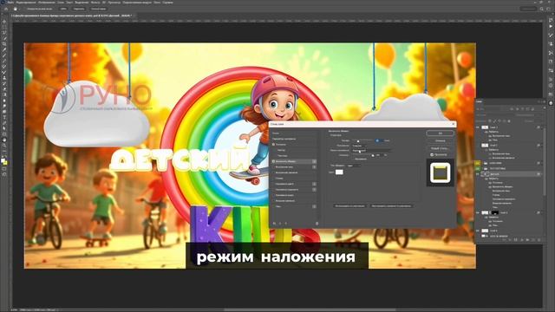
Task: Open the Режим наложения blend mode dropdown
Action: click(x=371, y=150)
